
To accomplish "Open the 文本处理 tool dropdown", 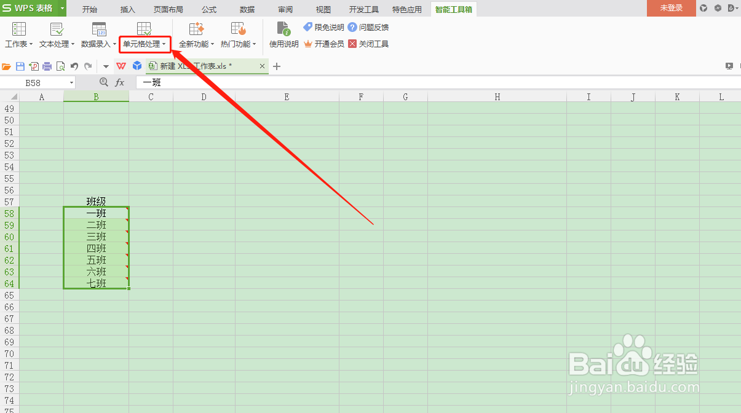I will (x=57, y=36).
